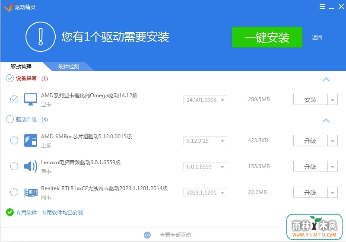Check the Lenovo audio driver checkbox
Viewport: 346px width, 242px height.
tap(14, 166)
